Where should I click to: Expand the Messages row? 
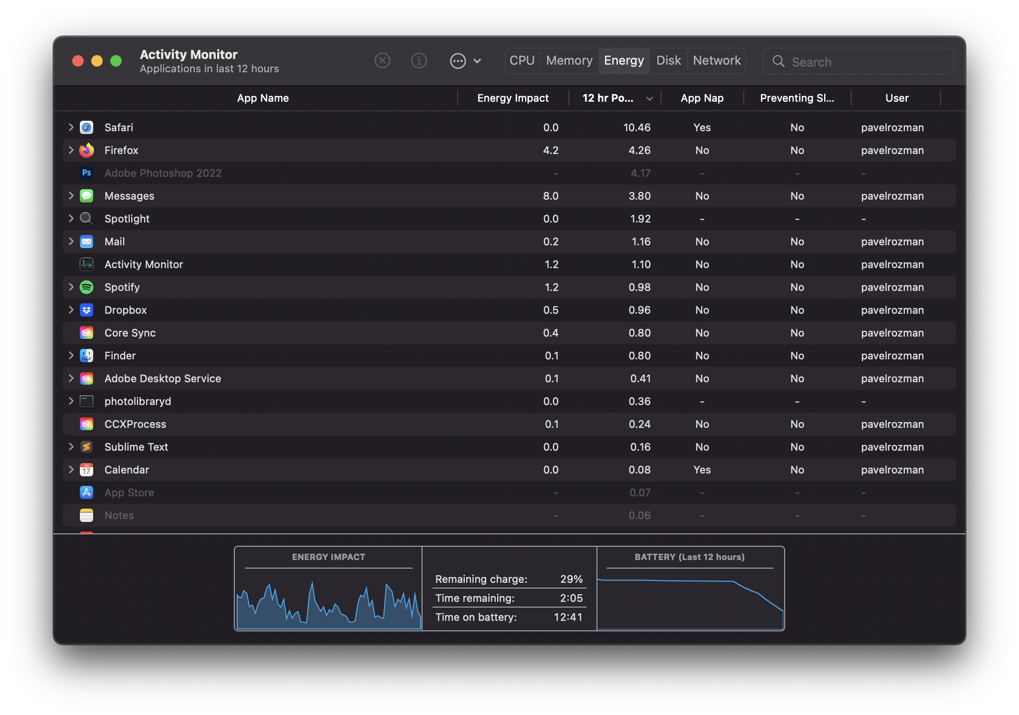coord(71,195)
